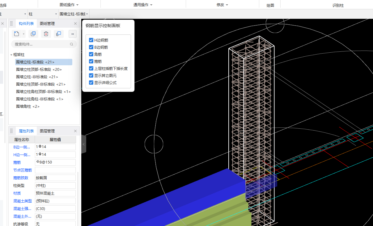Click the concrete strength value (C30)

pos(55,208)
